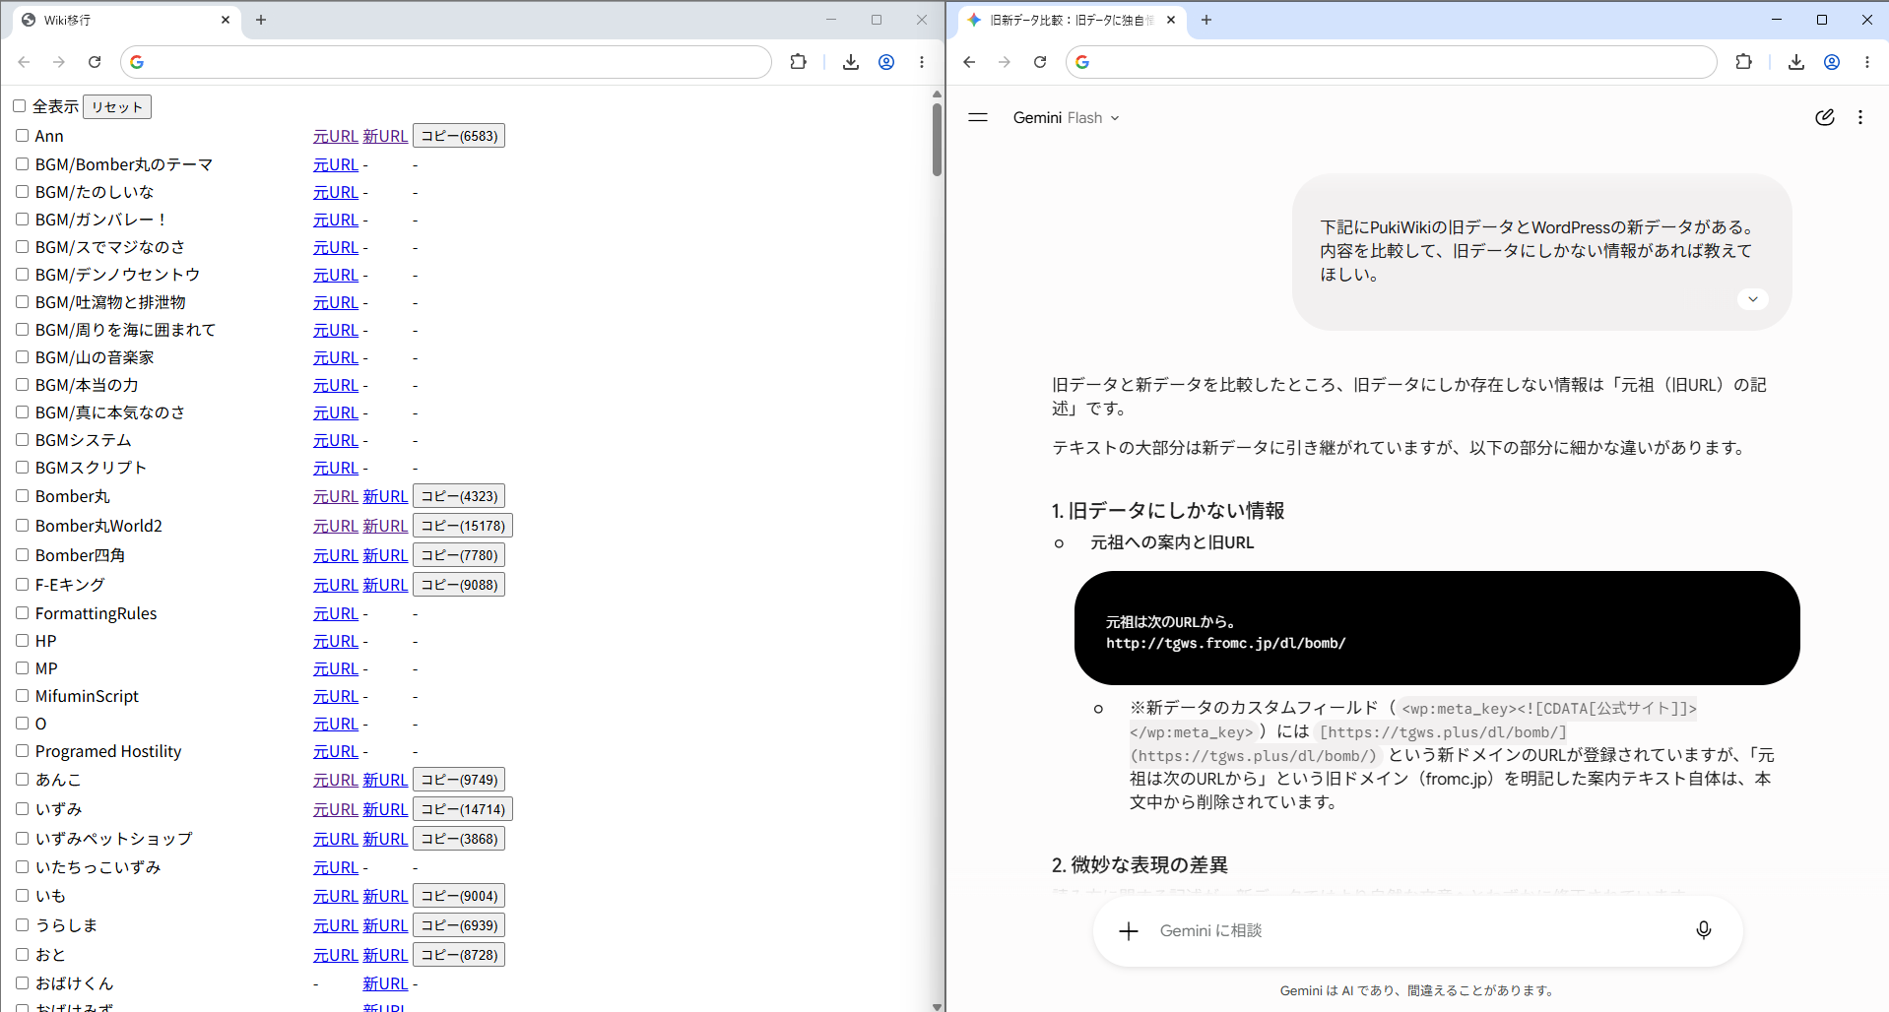The height and width of the screenshot is (1012, 1889).
Task: Reload the page in the Gemini window
Action: (1040, 62)
